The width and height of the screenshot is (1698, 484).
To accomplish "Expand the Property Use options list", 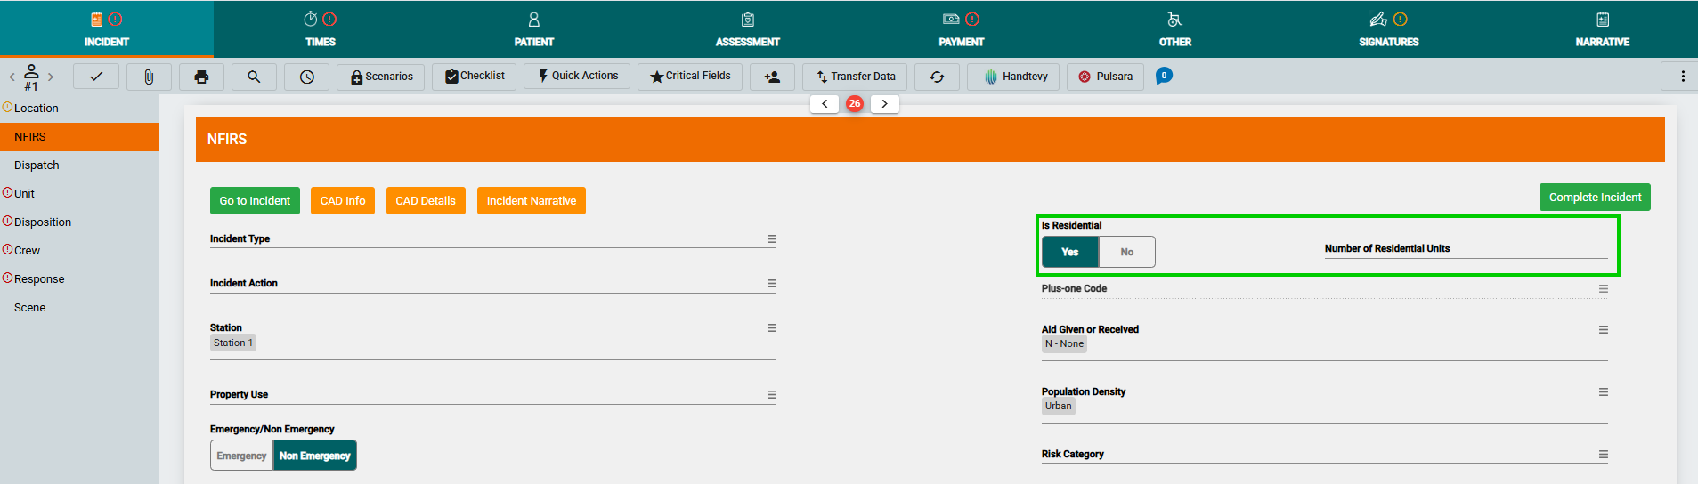I will (x=772, y=395).
